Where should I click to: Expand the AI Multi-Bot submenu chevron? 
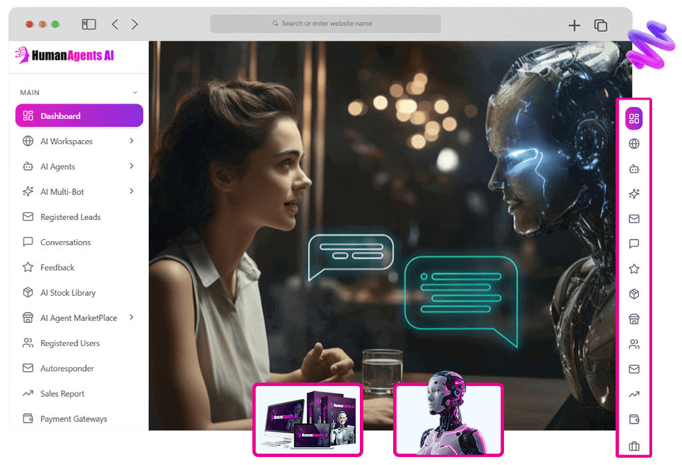(131, 191)
